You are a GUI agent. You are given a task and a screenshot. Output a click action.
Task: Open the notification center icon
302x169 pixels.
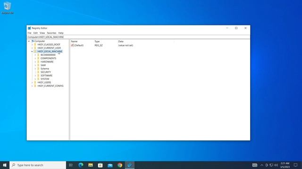[x=296, y=165]
